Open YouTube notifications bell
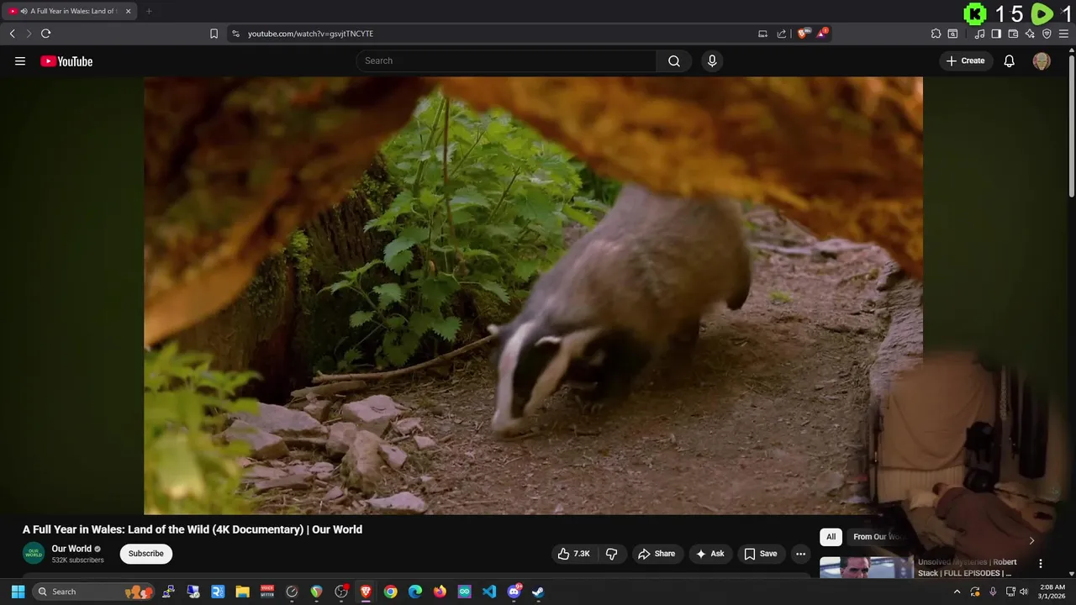The image size is (1076, 605). coord(1010,60)
